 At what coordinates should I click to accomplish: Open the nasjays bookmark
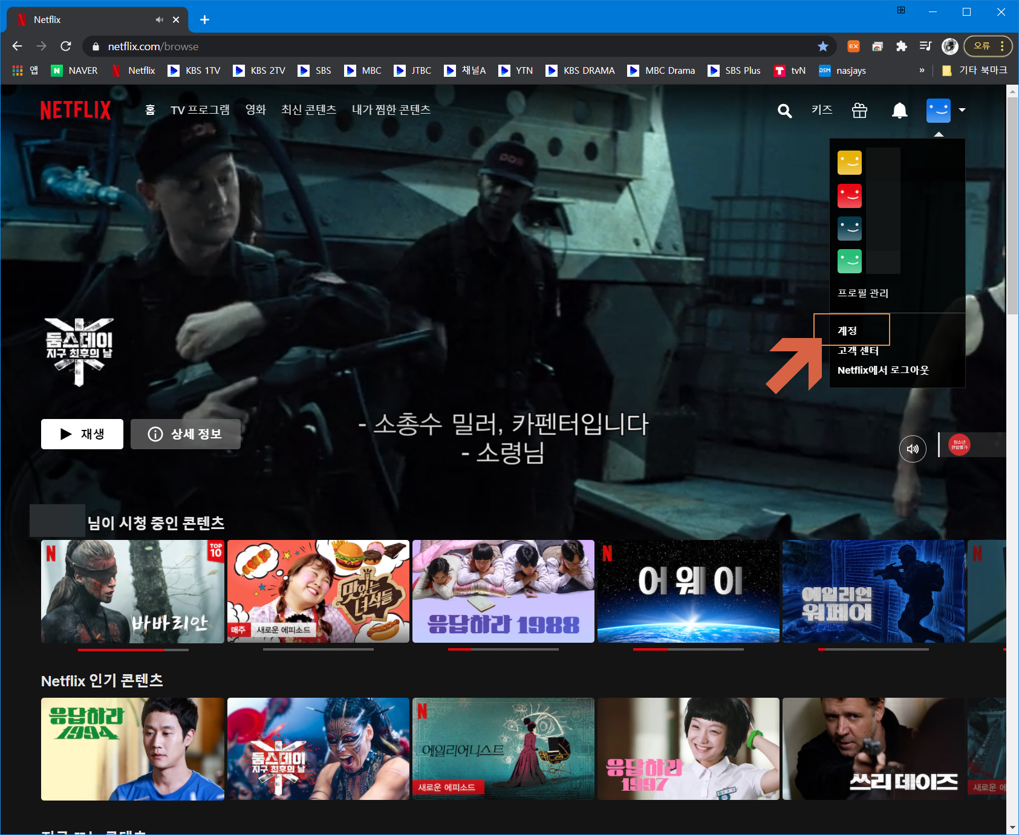coord(842,71)
